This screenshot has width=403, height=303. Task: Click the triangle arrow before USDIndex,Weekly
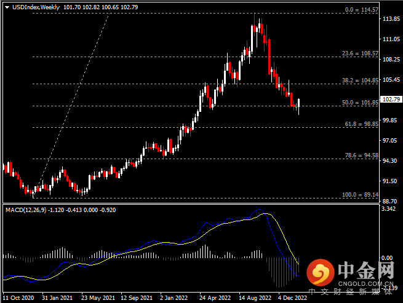[7, 7]
